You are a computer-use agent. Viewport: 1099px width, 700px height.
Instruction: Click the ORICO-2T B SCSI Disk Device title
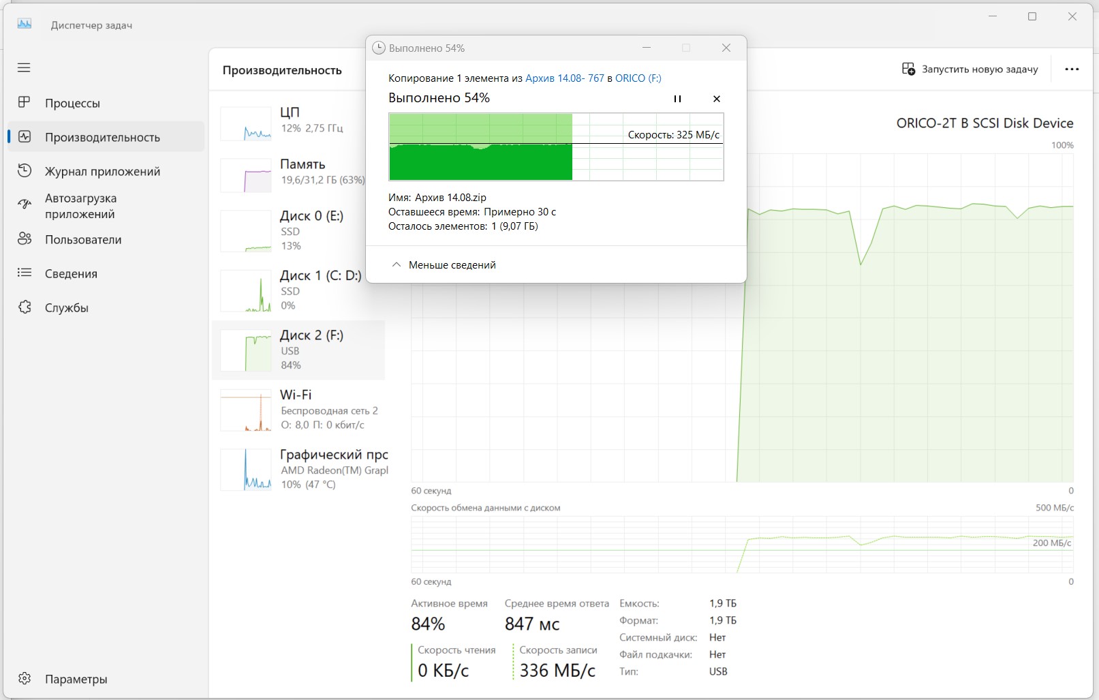click(985, 123)
